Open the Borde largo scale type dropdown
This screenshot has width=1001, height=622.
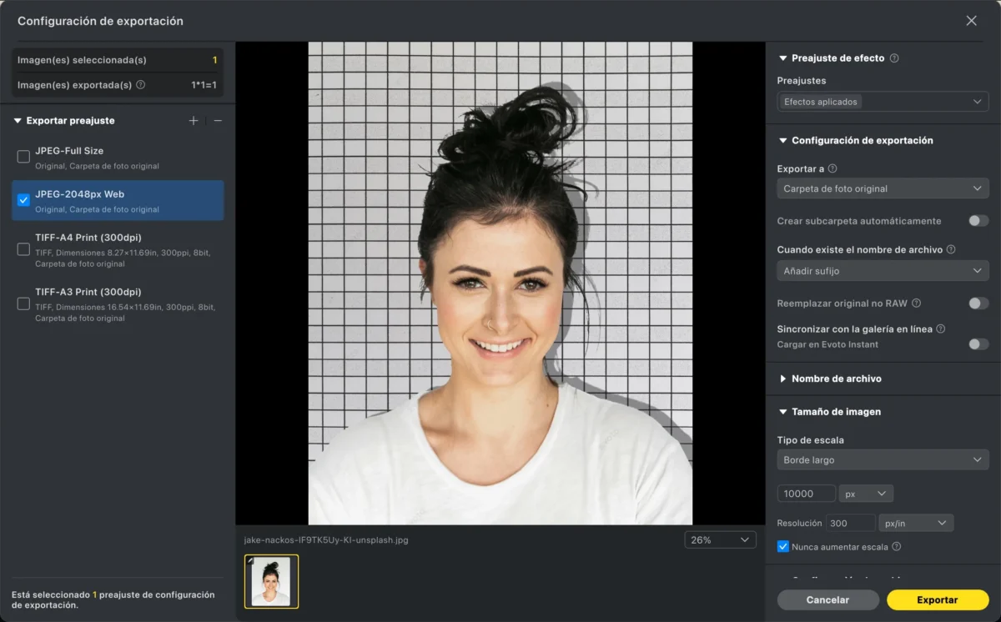coord(883,459)
